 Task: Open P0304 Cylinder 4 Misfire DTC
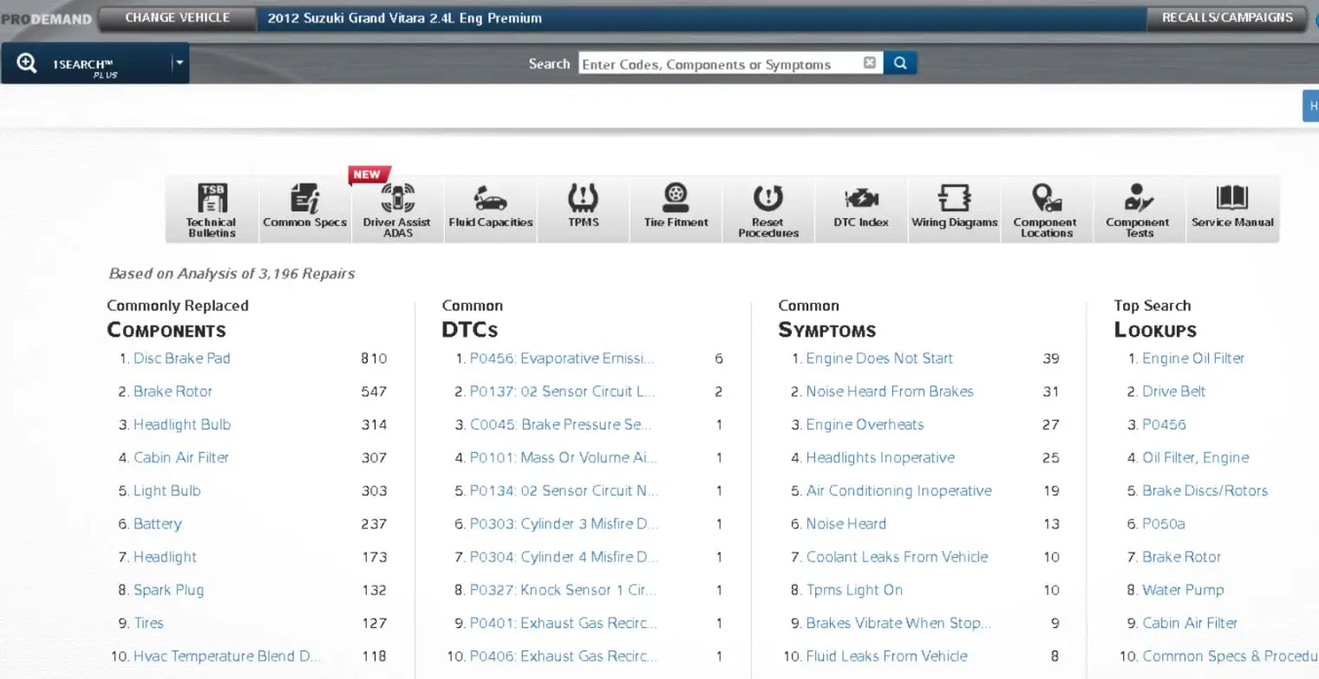[564, 557]
